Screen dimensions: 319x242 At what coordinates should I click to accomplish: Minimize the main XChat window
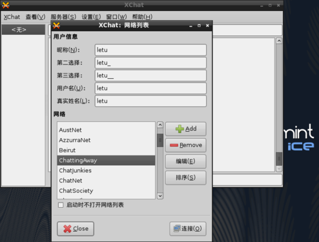(x=262, y=6)
